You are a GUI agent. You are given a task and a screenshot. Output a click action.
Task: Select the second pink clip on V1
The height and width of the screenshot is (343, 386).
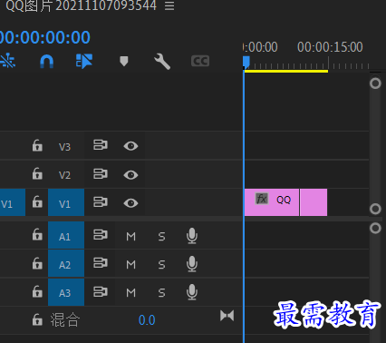(x=314, y=202)
